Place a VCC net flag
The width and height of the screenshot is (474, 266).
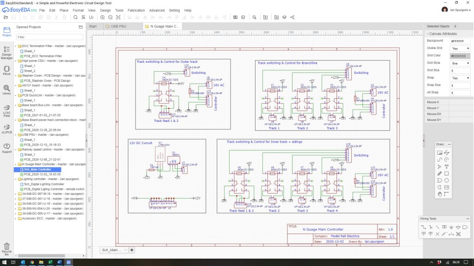pos(423,234)
